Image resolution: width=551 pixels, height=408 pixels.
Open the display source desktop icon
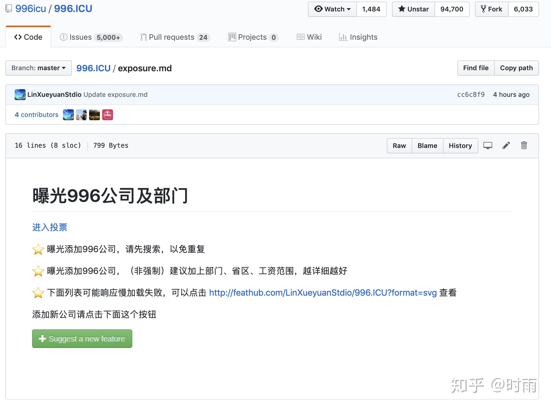pyautogui.click(x=488, y=146)
